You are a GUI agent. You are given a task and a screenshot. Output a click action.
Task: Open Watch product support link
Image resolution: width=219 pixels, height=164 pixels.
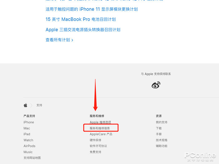click(28, 140)
